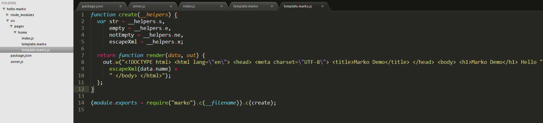
Task: Click line number 7 in gutter
Action: 82,55
